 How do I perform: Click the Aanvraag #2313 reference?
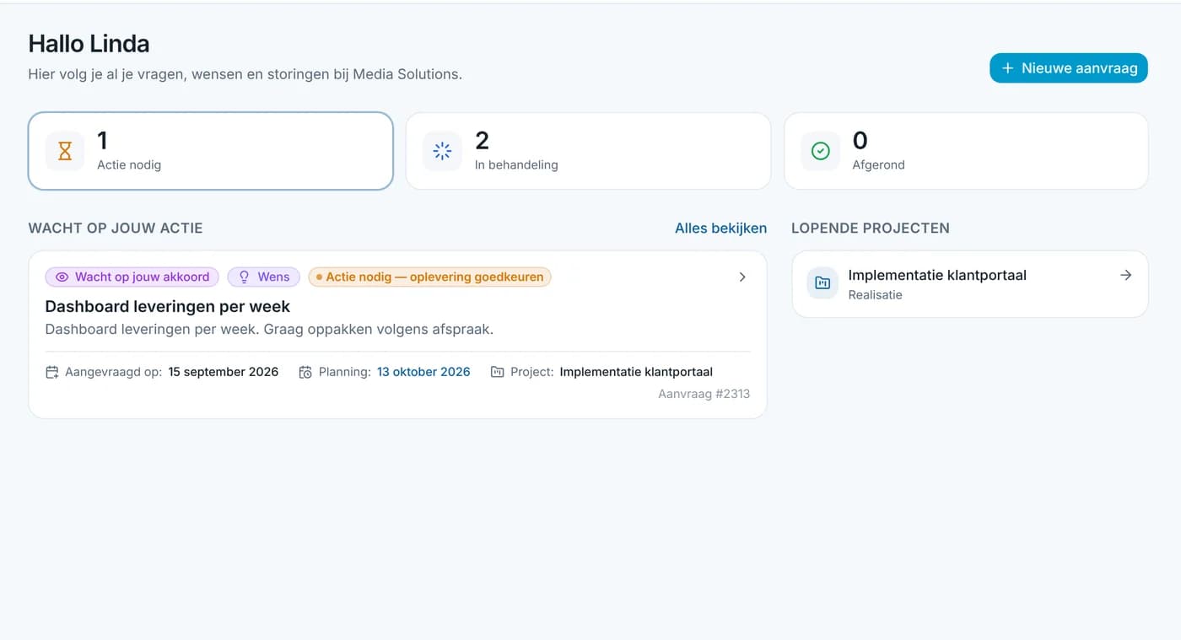(704, 394)
